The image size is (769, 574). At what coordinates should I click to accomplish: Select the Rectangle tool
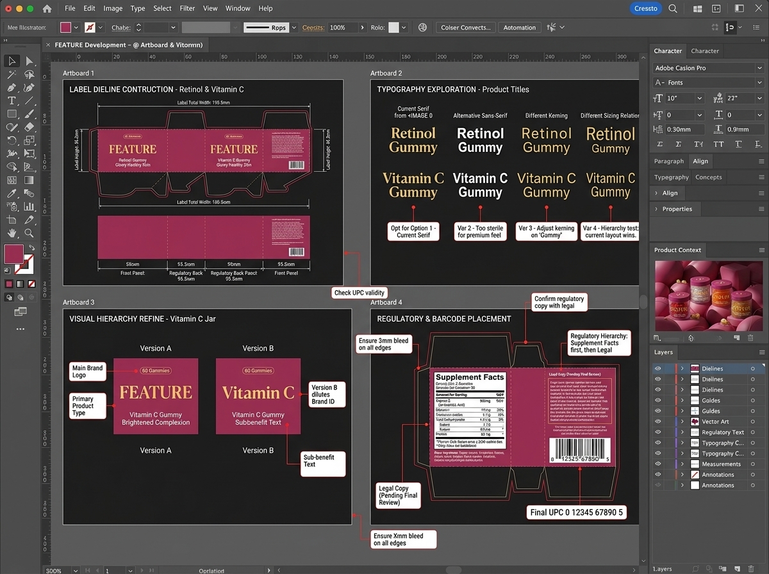click(x=12, y=113)
